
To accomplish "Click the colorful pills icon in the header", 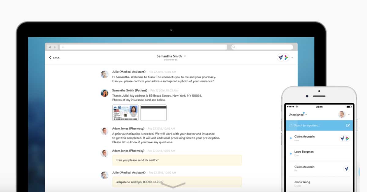I will point(286,57).
